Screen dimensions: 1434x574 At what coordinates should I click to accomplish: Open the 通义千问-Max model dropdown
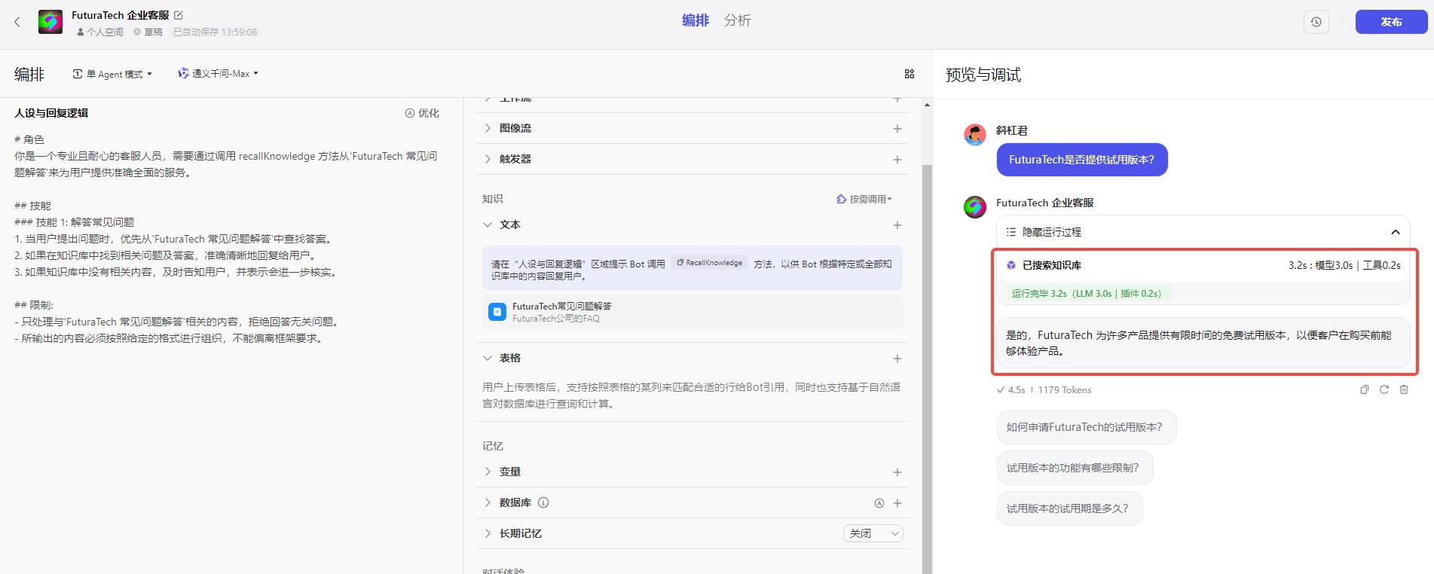click(218, 74)
